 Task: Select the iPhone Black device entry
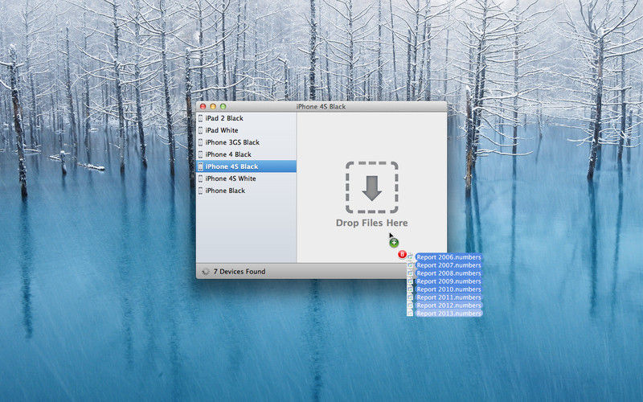224,191
